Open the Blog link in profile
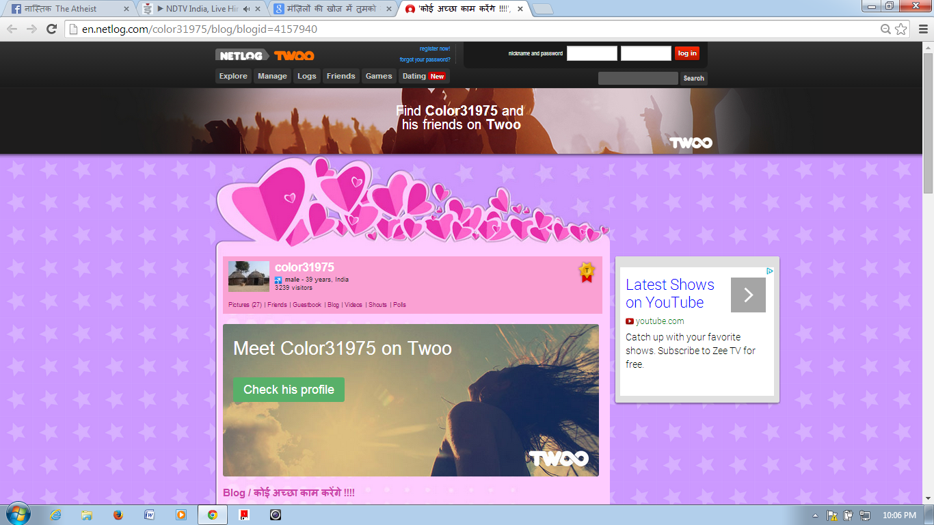This screenshot has height=525, width=934. 333,305
